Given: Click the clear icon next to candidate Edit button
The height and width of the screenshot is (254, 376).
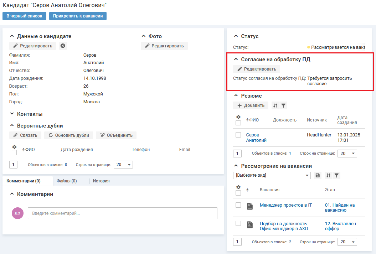Looking at the screenshot, I should click(63, 46).
